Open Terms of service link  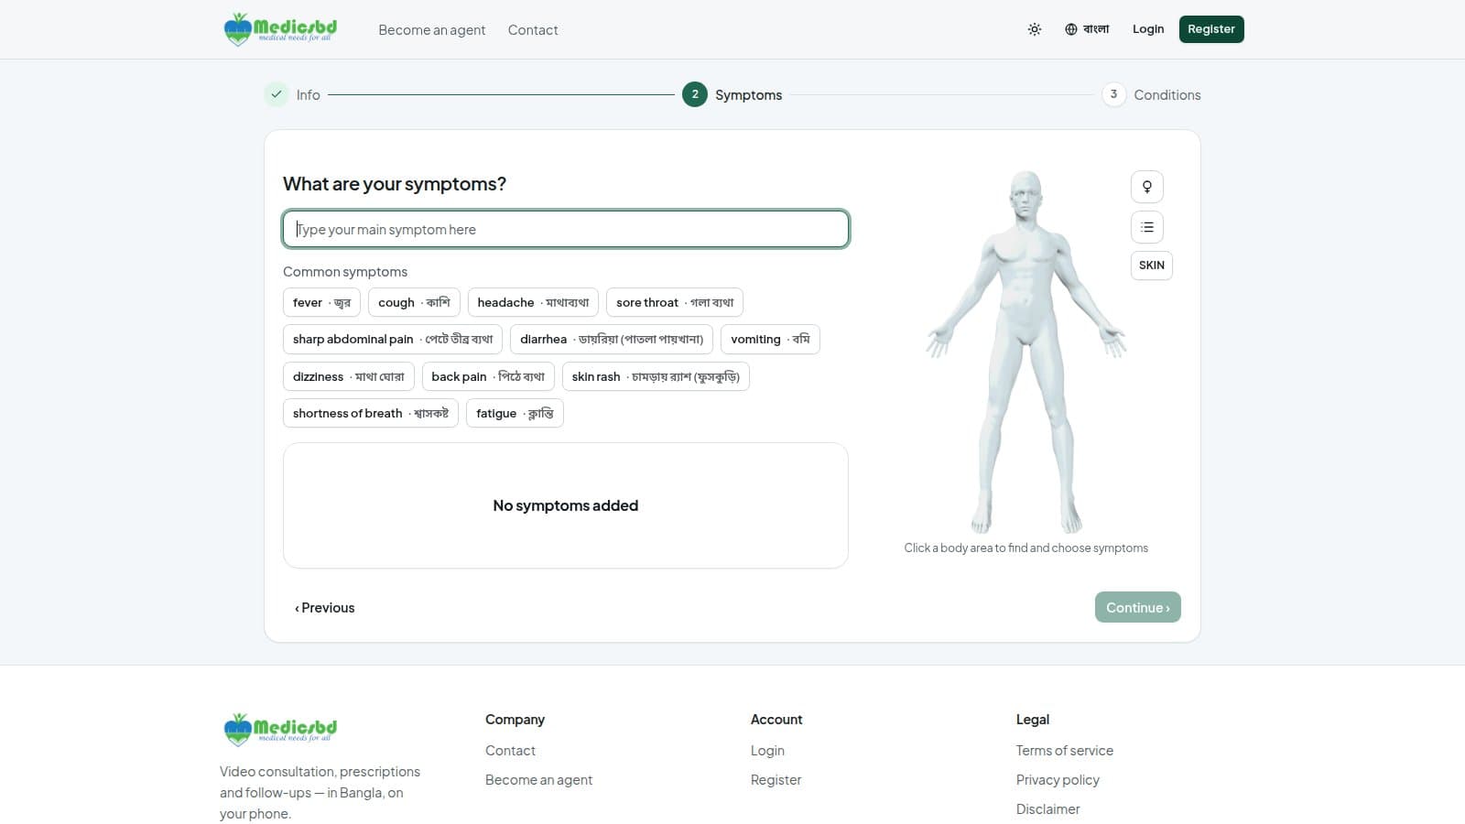tap(1065, 751)
